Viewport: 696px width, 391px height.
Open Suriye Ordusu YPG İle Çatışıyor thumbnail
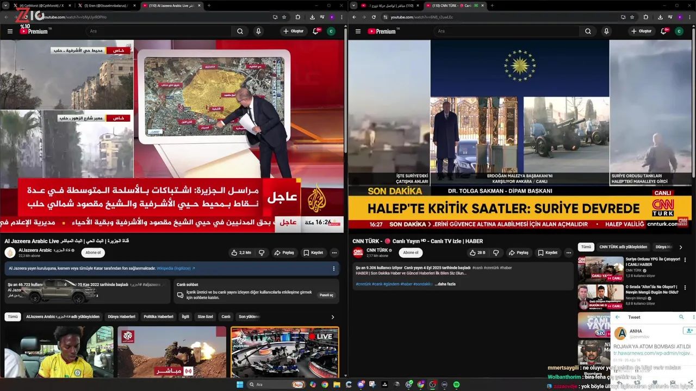click(600, 269)
